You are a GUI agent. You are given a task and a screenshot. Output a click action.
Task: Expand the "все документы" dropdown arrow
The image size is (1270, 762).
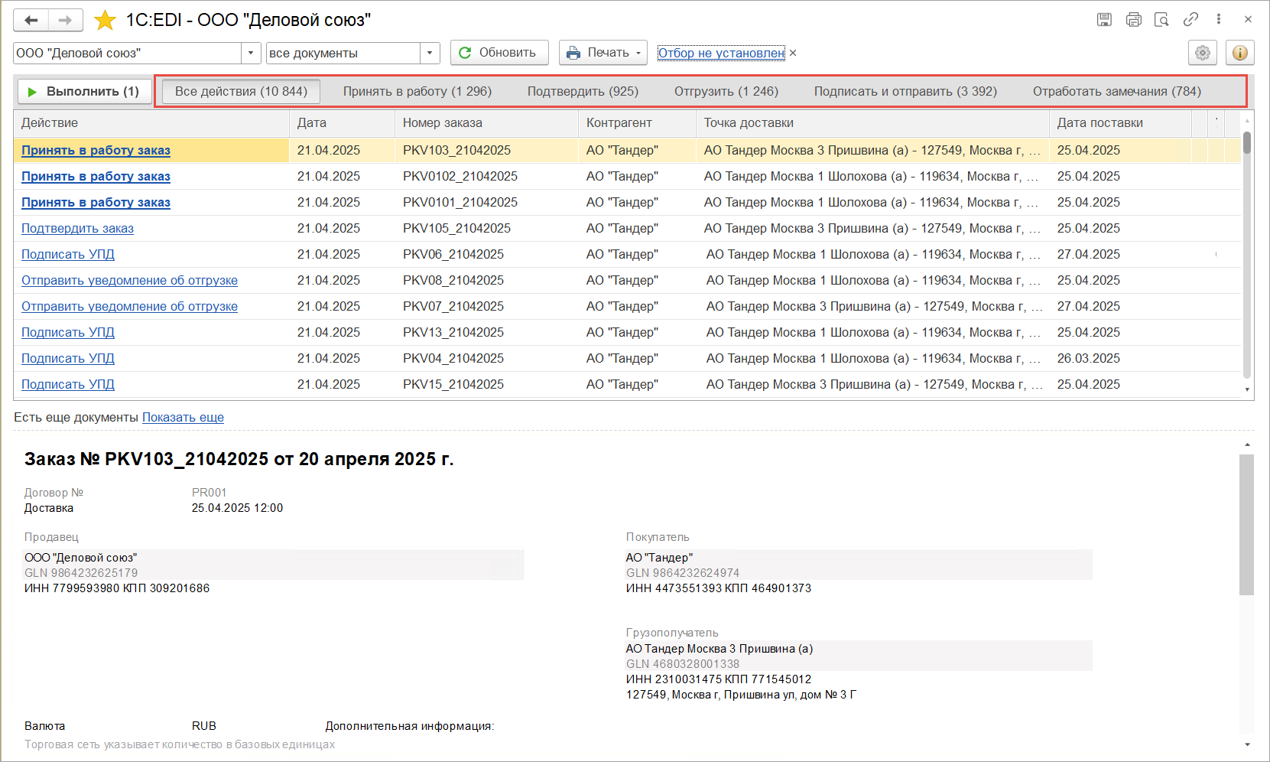[430, 53]
